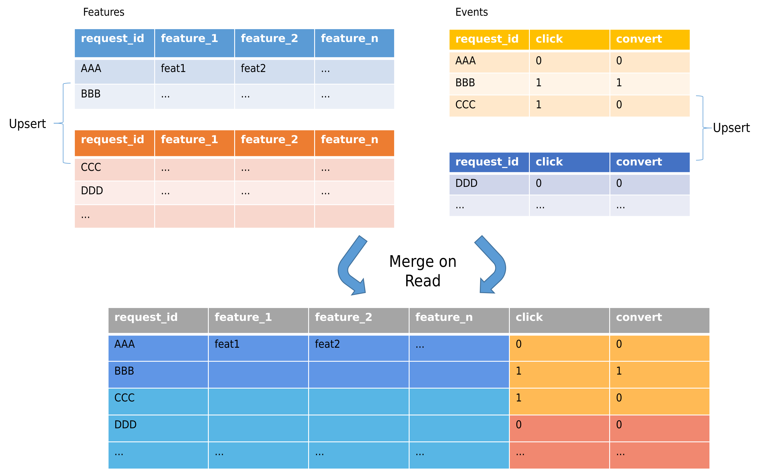Click the left curved blue merge arrow
762x476 pixels.
tap(352, 265)
